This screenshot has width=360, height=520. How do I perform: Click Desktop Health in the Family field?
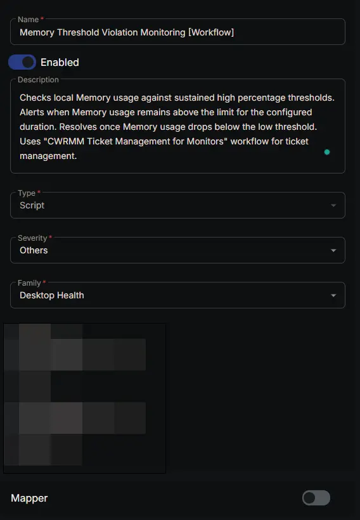[x=52, y=295]
